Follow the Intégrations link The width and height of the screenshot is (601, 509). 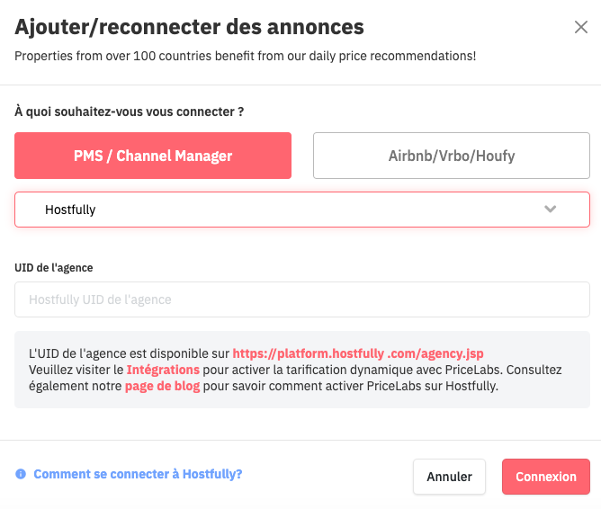(x=163, y=370)
